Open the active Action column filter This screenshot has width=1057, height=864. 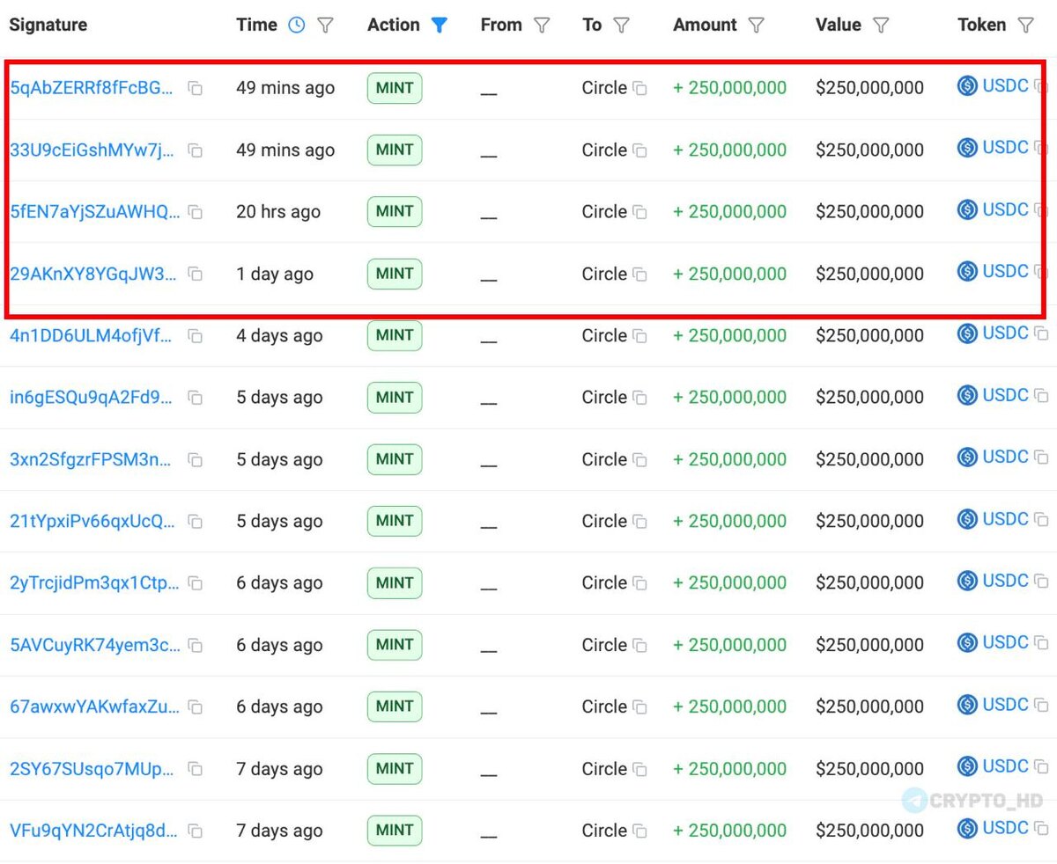[x=439, y=26]
